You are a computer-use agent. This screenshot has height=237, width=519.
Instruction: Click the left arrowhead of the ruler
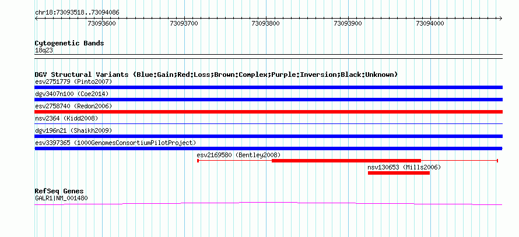point(36,18)
